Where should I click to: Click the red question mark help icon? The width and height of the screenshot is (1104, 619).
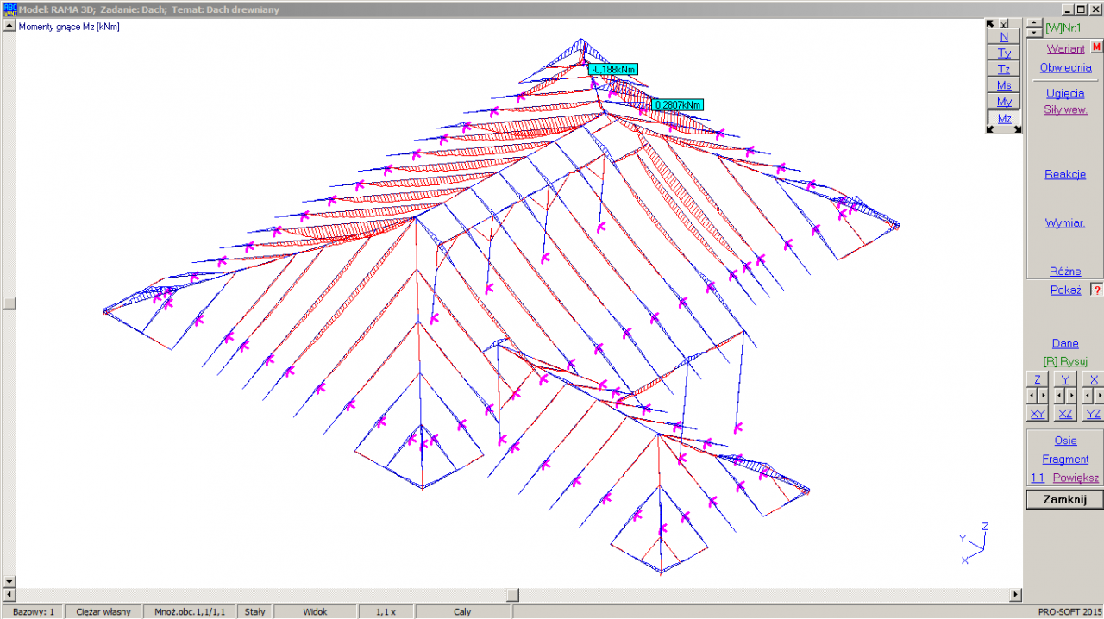click(x=1097, y=291)
